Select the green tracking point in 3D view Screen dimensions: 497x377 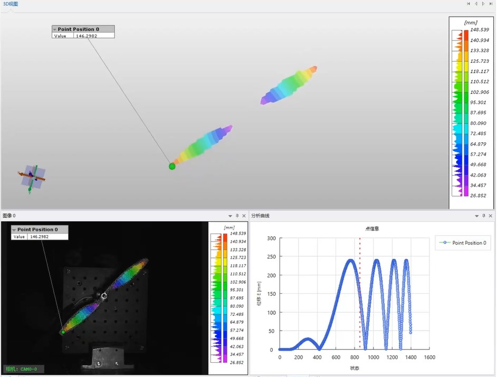tap(172, 167)
